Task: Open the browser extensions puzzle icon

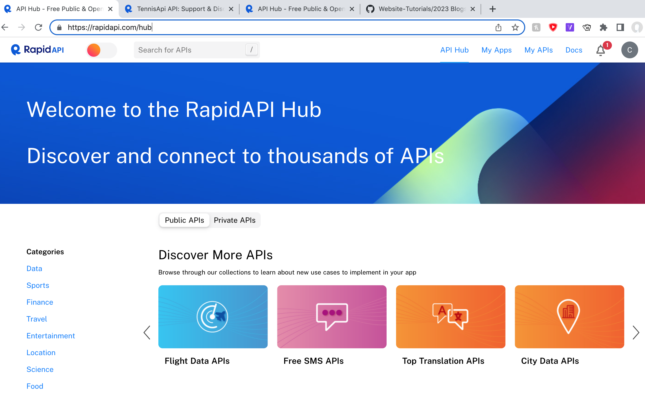Action: pos(603,27)
